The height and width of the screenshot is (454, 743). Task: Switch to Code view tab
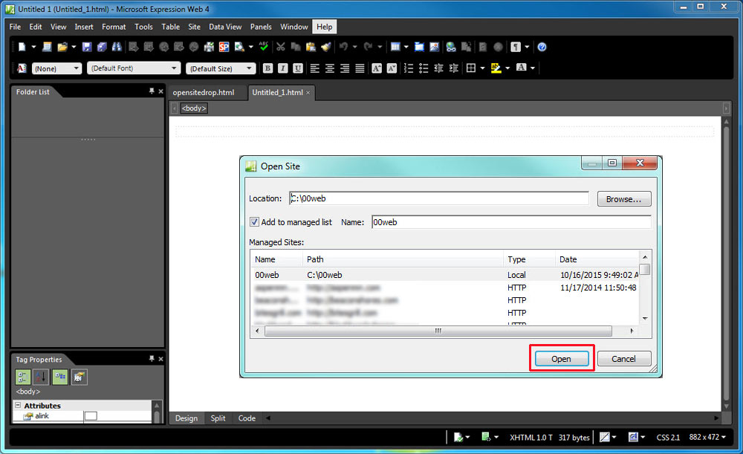pos(247,418)
